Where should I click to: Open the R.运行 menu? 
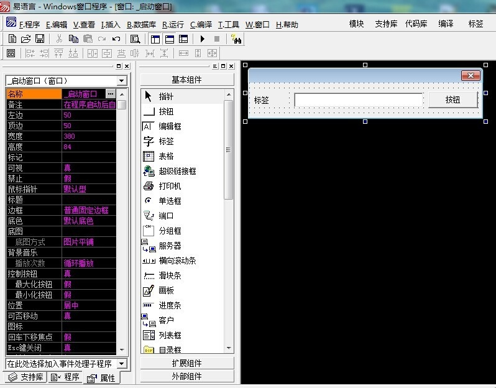[173, 24]
